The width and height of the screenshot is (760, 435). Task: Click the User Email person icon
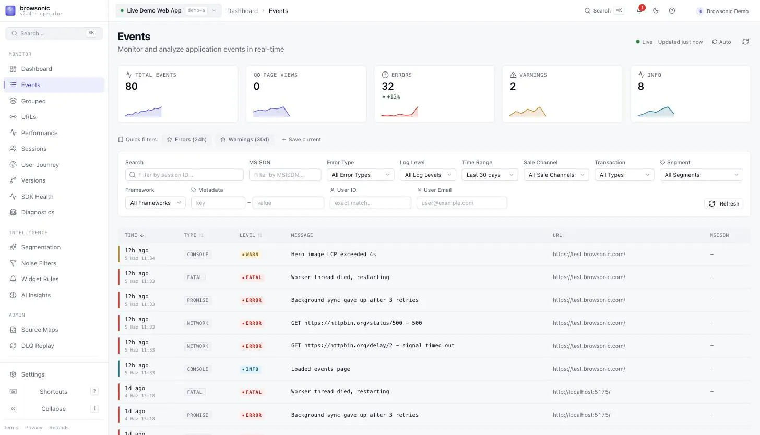419,190
